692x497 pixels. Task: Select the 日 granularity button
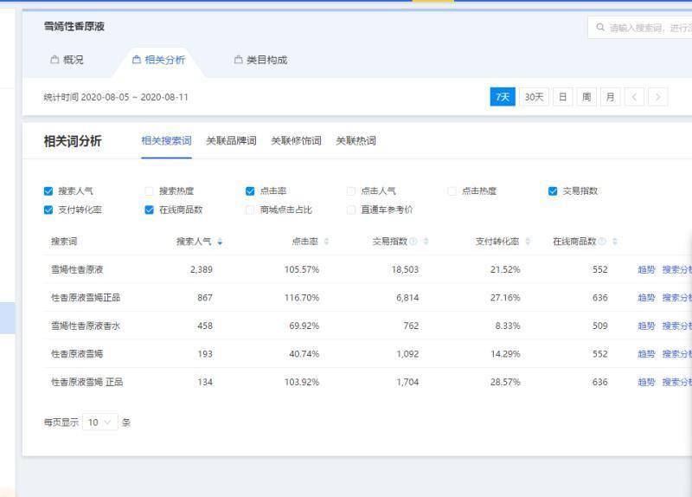click(563, 97)
